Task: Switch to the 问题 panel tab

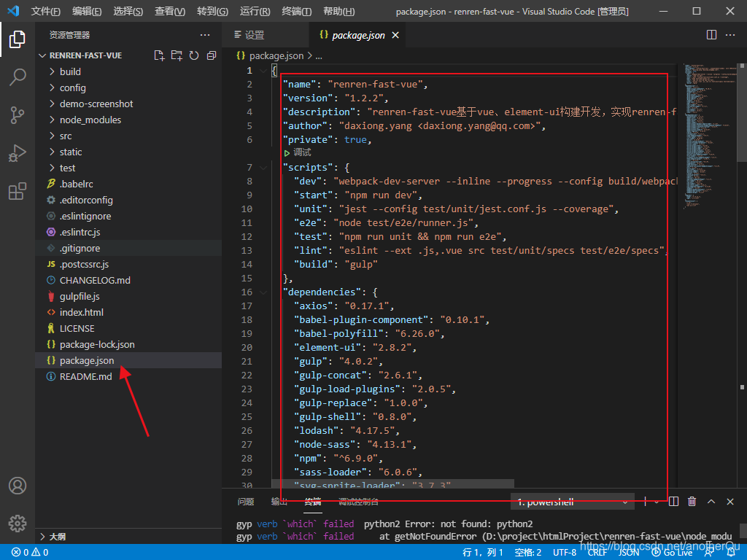Action: point(245,502)
